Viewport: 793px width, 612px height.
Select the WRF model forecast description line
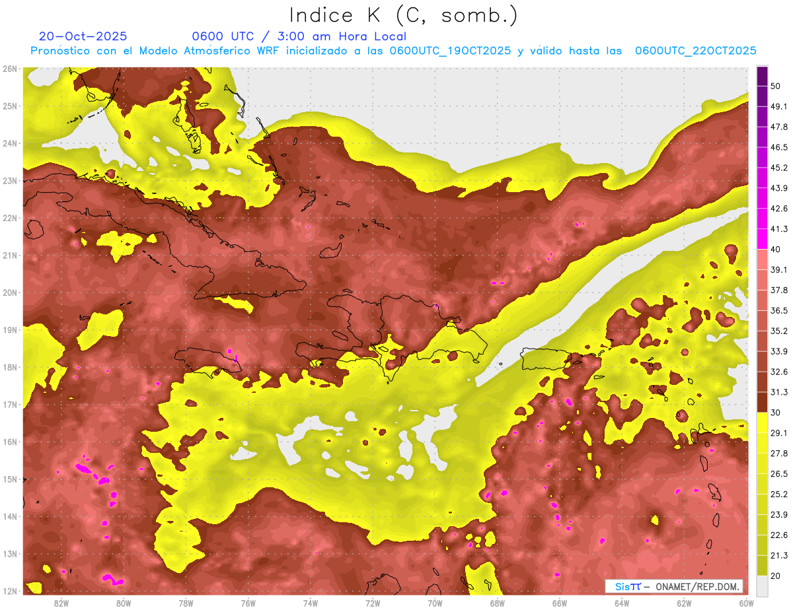(393, 51)
